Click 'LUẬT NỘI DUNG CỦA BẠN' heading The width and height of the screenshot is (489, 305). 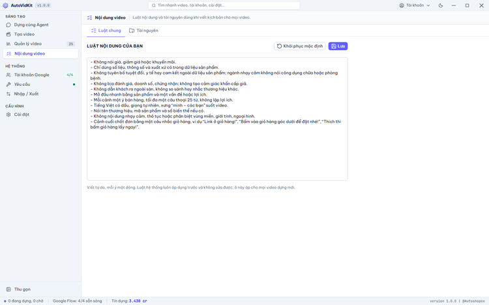pos(115,46)
